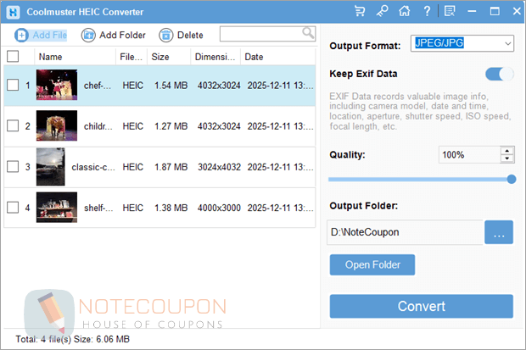Check the box for file 1 chef
526x350 pixels.
pos(13,85)
